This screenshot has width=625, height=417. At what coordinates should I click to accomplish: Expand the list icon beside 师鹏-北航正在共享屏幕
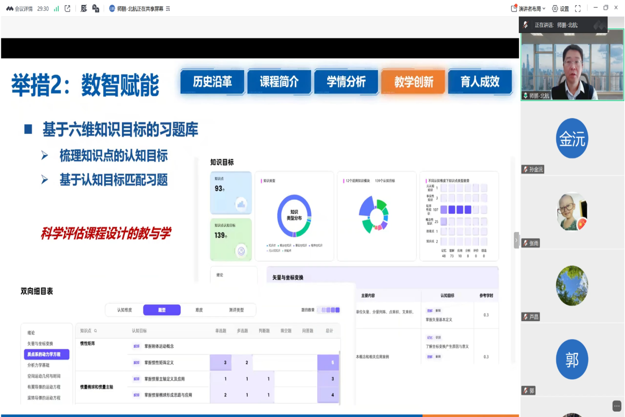(x=168, y=8)
